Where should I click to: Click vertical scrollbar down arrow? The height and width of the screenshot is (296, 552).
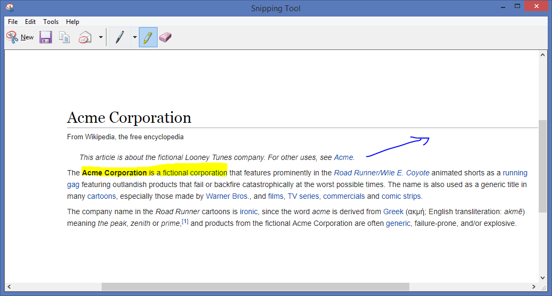[x=542, y=278]
